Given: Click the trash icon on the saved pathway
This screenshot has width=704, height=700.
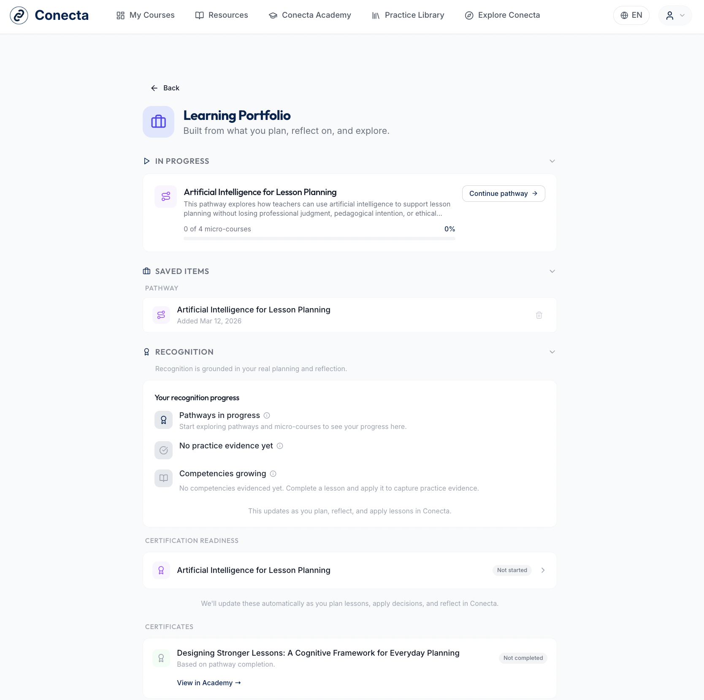Looking at the screenshot, I should click(x=539, y=315).
